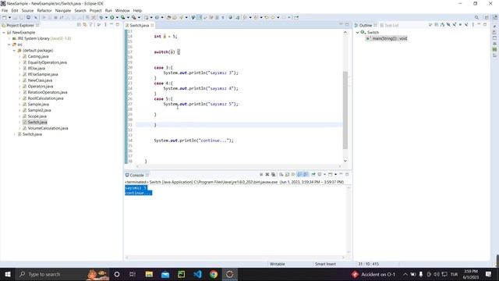The width and height of the screenshot is (499, 281).
Task: Open the Run menu
Action: 108,10
